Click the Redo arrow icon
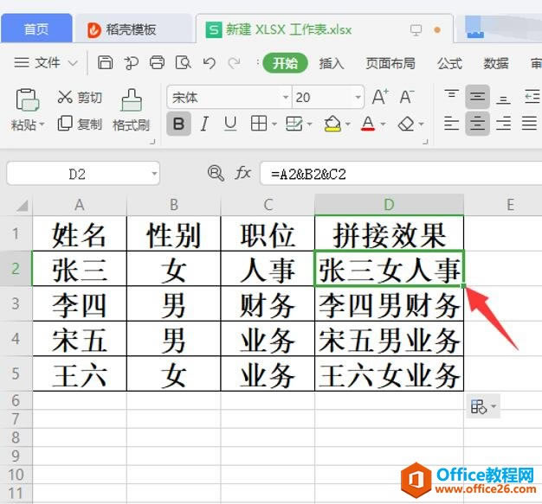 [235, 63]
